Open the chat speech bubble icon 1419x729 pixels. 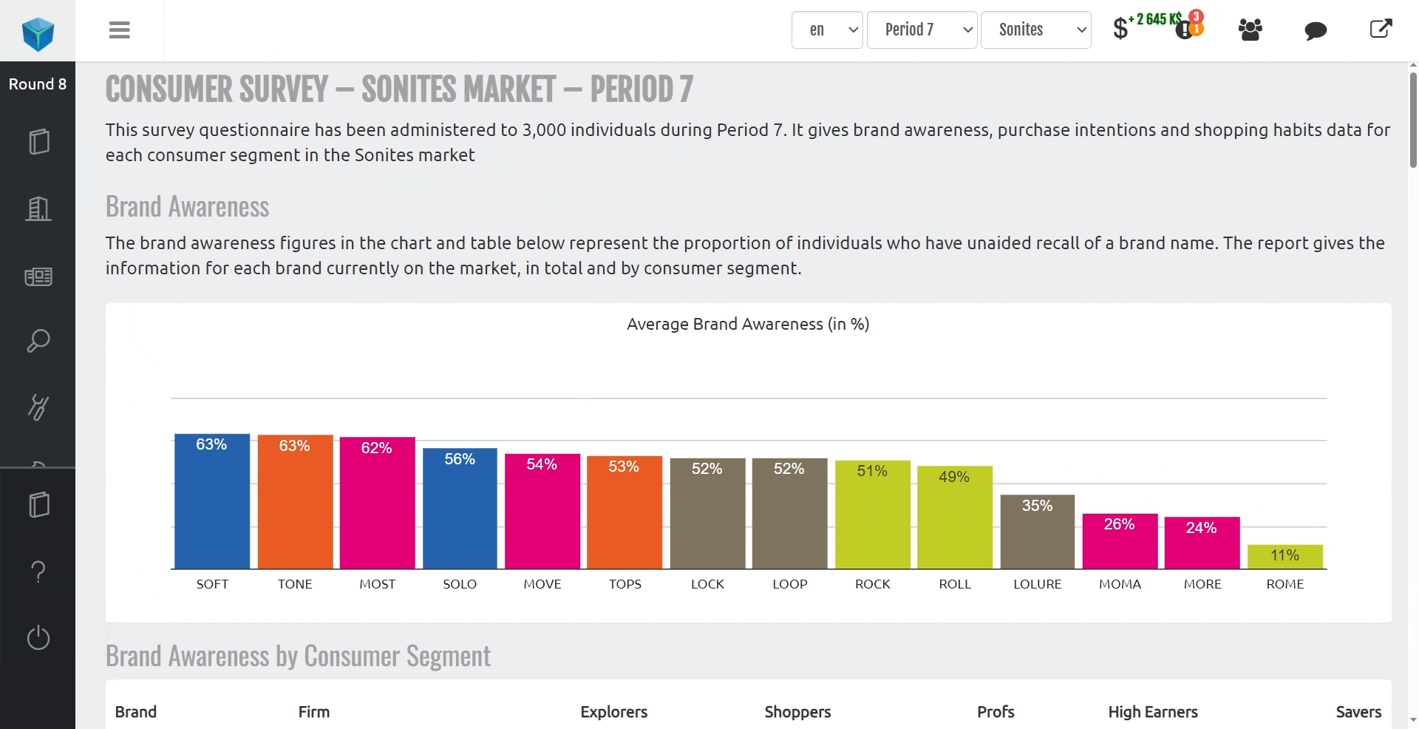(x=1316, y=30)
